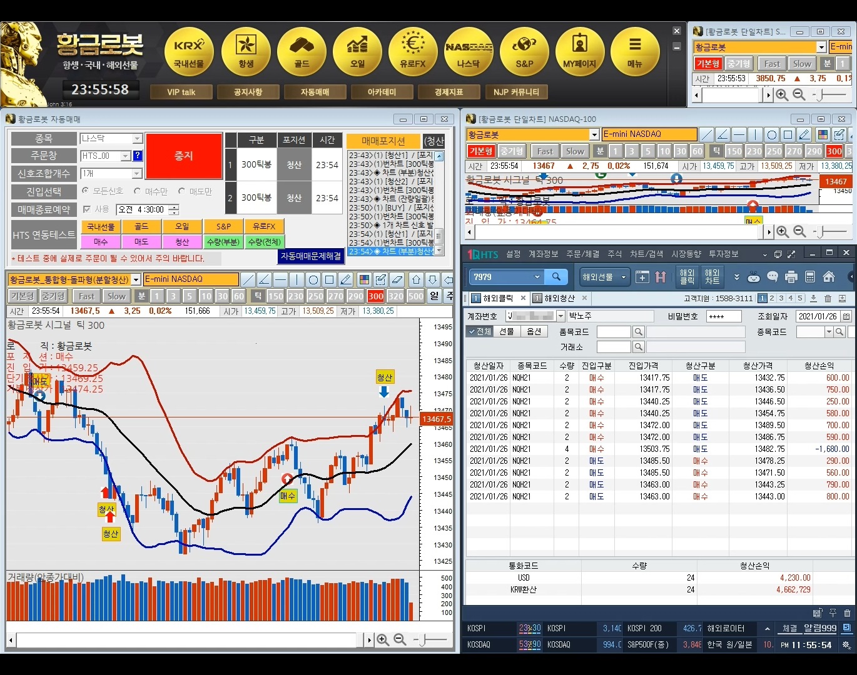Viewport: 857px width, 675px height.
Task: Open the HTS chat bubble icon
Action: click(x=773, y=277)
